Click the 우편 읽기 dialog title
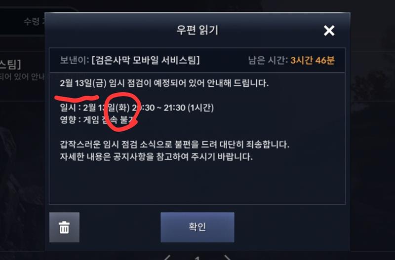The height and width of the screenshot is (260, 395). coord(197,30)
